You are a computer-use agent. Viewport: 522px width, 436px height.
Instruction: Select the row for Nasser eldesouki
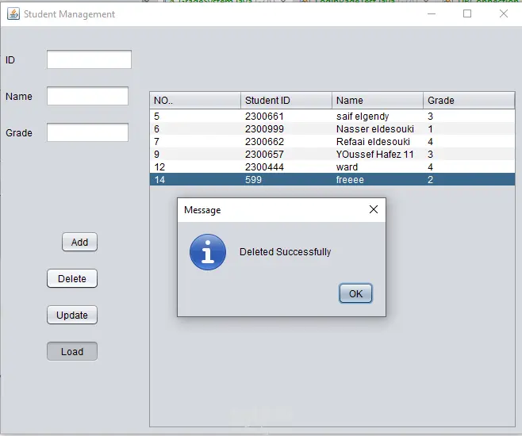click(x=332, y=128)
